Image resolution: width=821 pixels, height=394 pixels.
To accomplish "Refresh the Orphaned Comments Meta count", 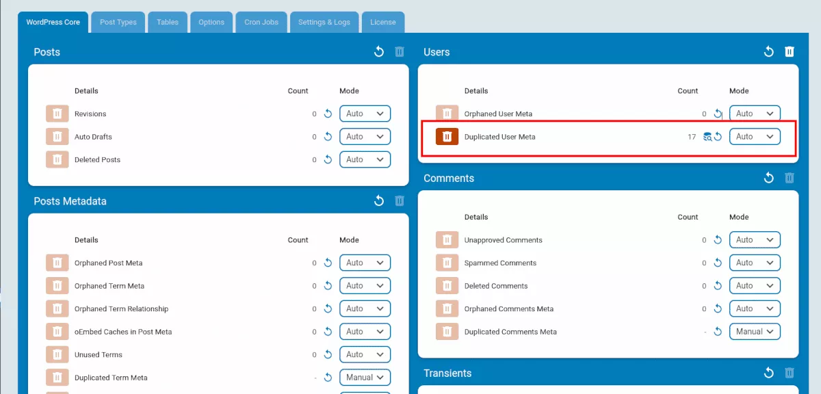I will point(718,308).
